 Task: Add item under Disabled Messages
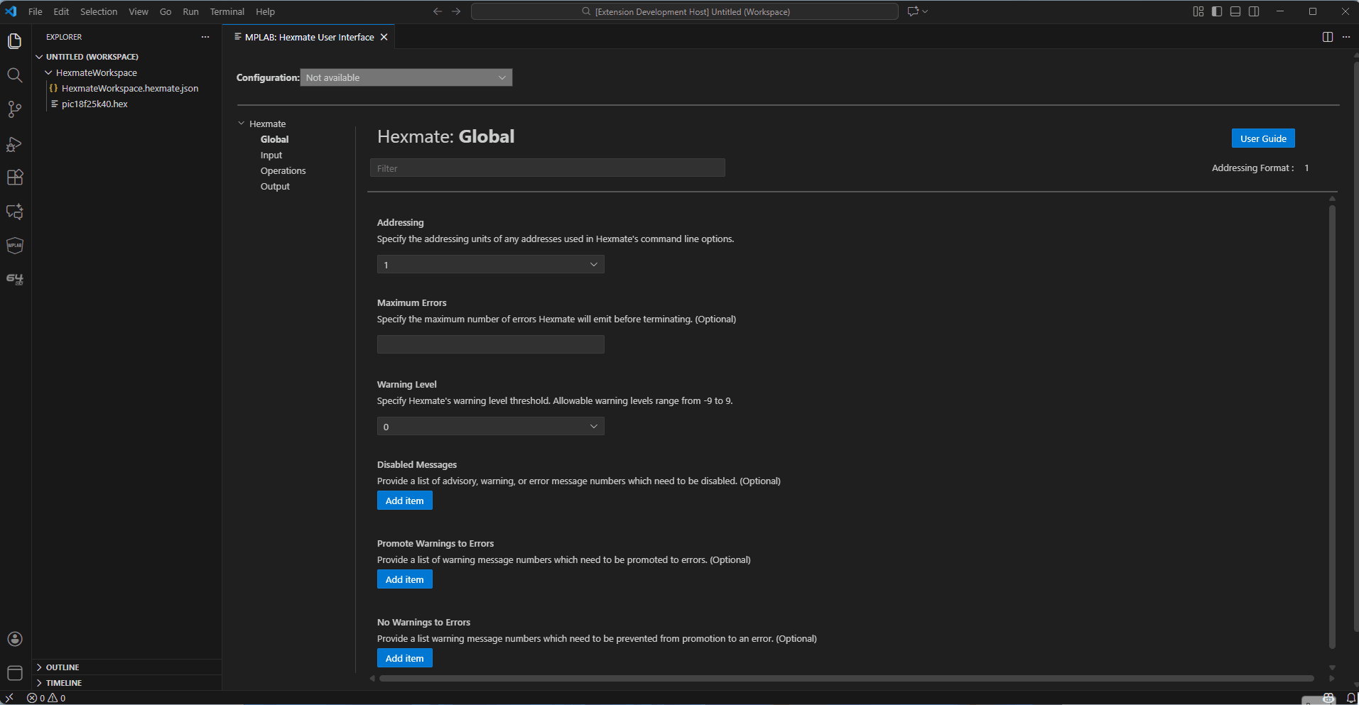[404, 500]
